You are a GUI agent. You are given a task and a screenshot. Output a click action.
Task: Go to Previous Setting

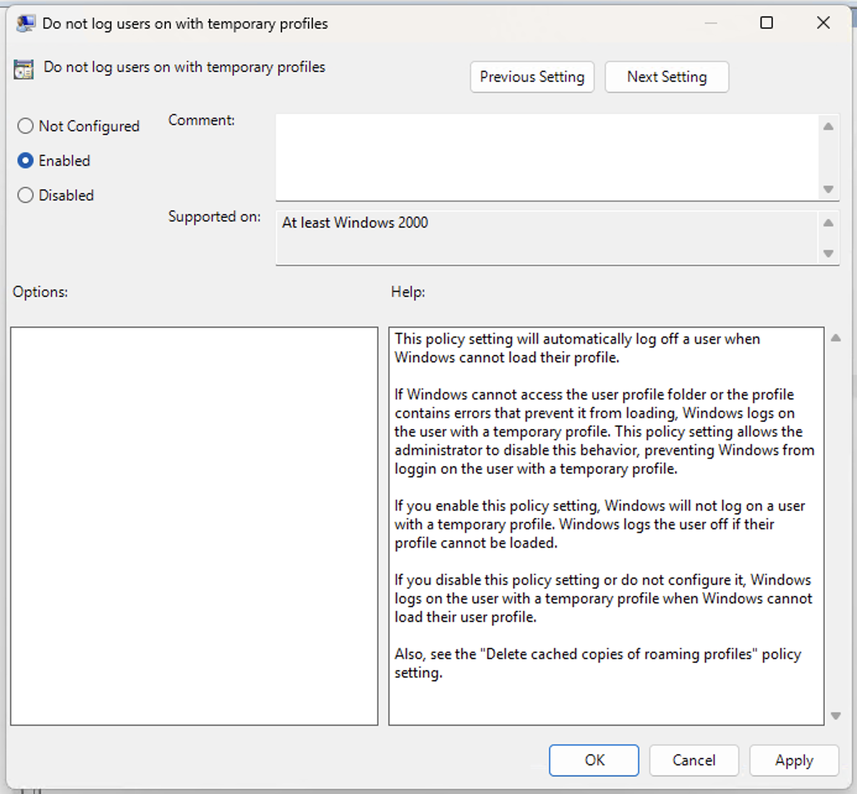pos(532,77)
